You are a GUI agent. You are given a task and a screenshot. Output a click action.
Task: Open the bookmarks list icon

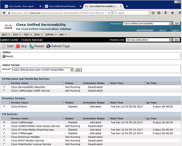(x=159, y=13)
